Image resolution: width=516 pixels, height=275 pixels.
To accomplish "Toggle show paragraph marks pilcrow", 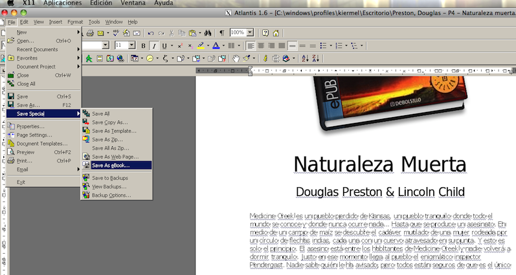I will 221,32.
